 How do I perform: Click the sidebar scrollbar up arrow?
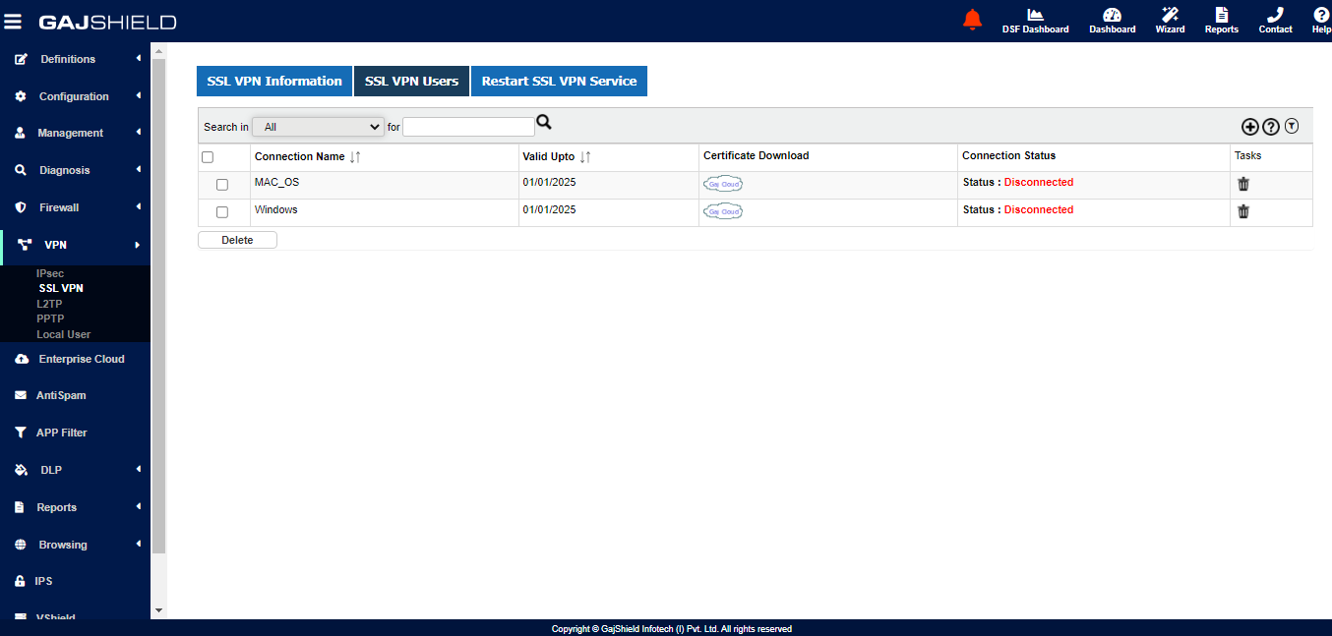pos(158,49)
